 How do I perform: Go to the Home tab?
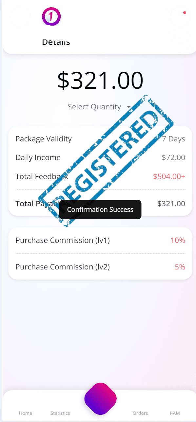click(x=26, y=413)
